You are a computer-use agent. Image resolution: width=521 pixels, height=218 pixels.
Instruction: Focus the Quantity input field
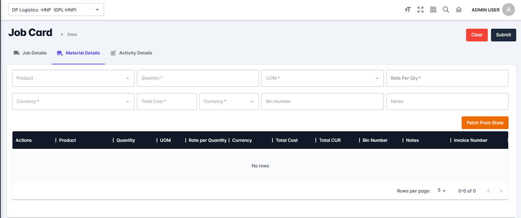pos(198,78)
